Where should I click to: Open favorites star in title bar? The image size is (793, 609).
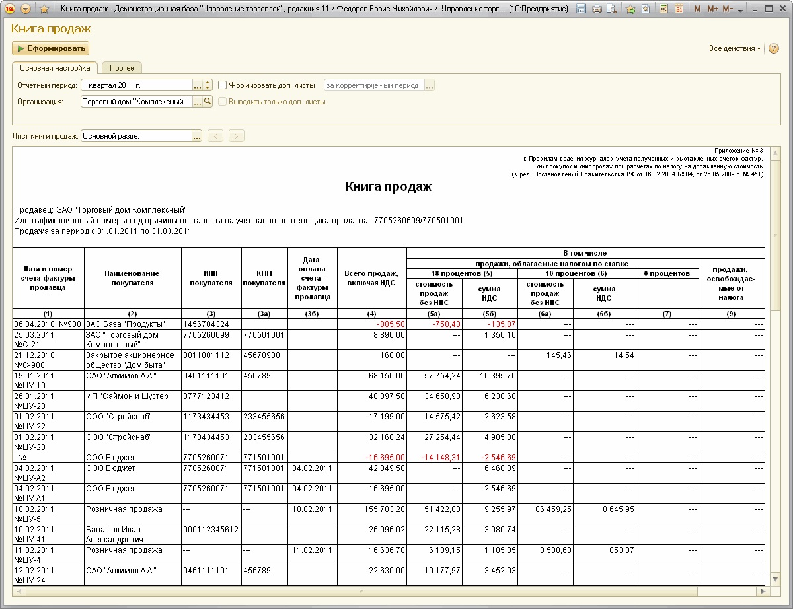44,9
